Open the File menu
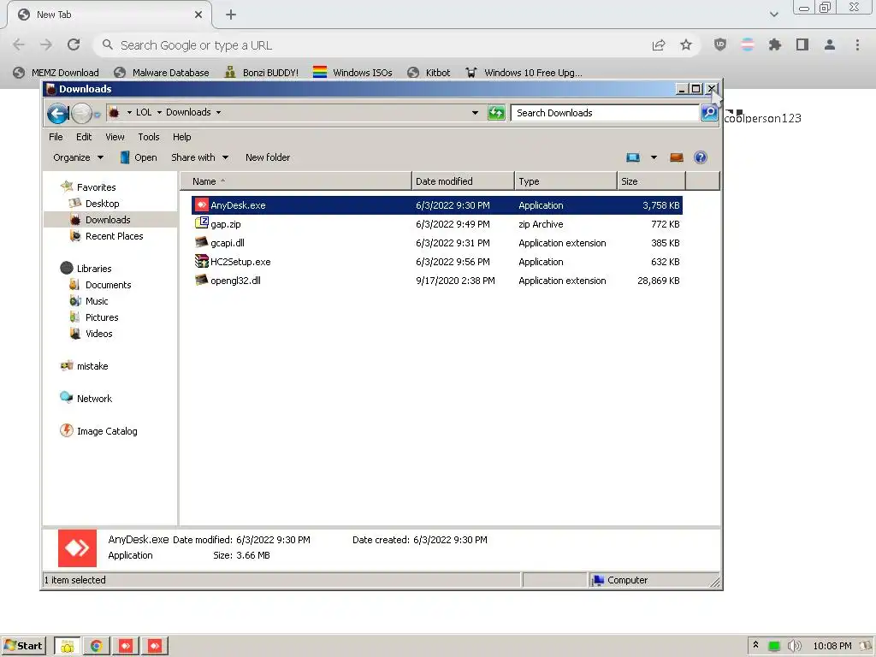876x657 pixels. (x=56, y=137)
